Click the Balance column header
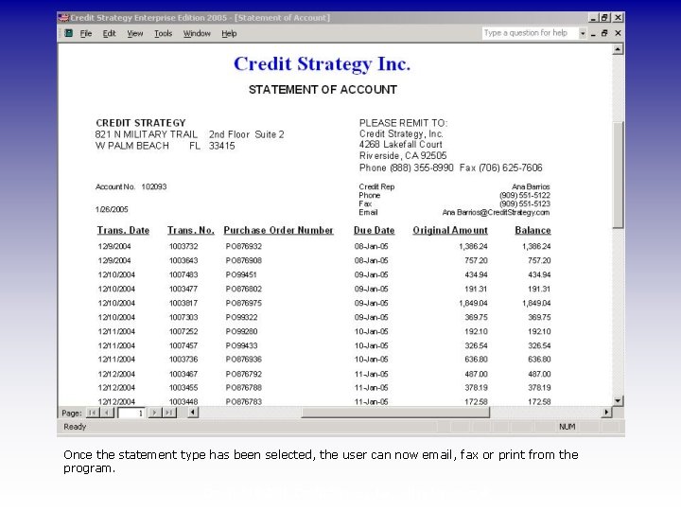 (x=533, y=230)
